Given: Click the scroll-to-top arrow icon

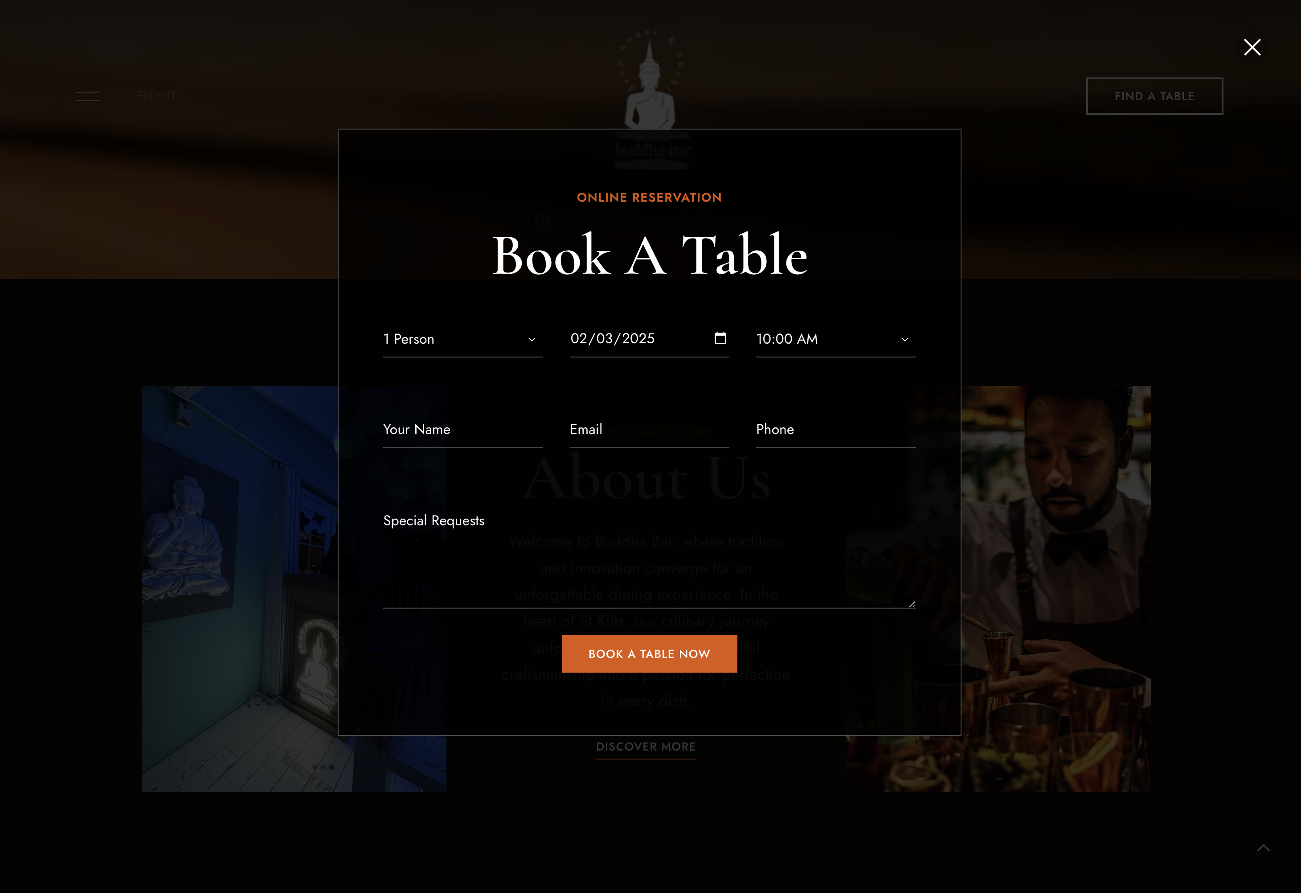Looking at the screenshot, I should [1263, 848].
